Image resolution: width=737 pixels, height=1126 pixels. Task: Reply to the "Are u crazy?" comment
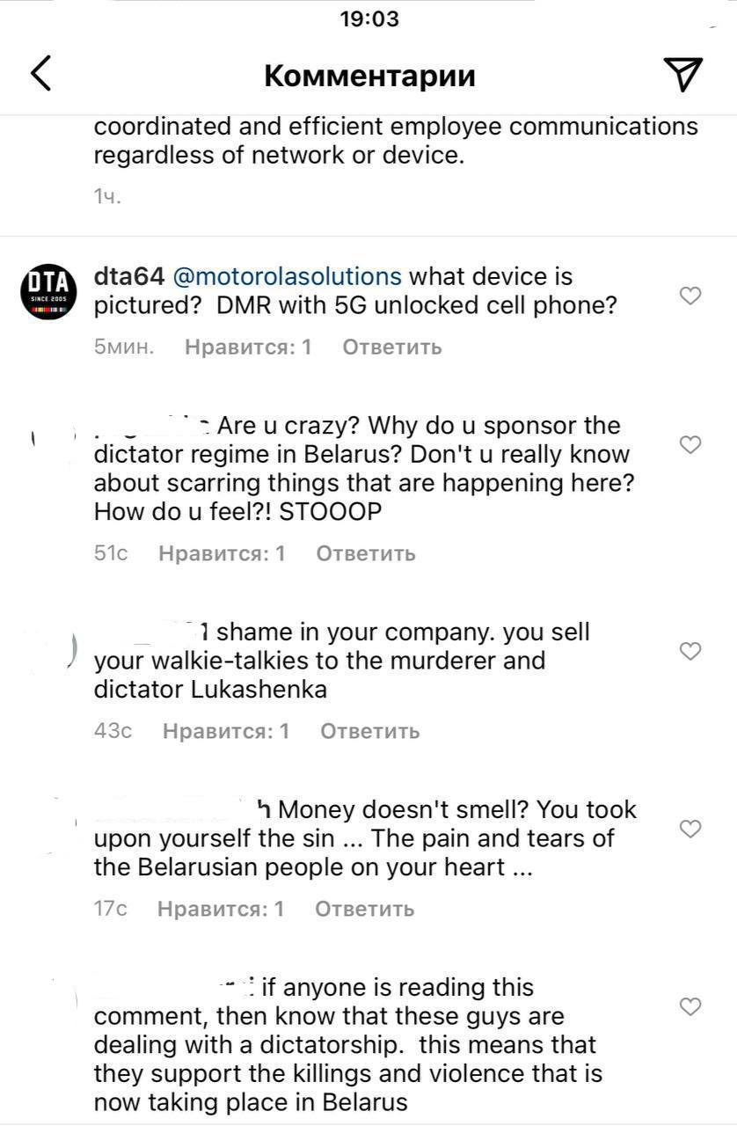point(365,553)
